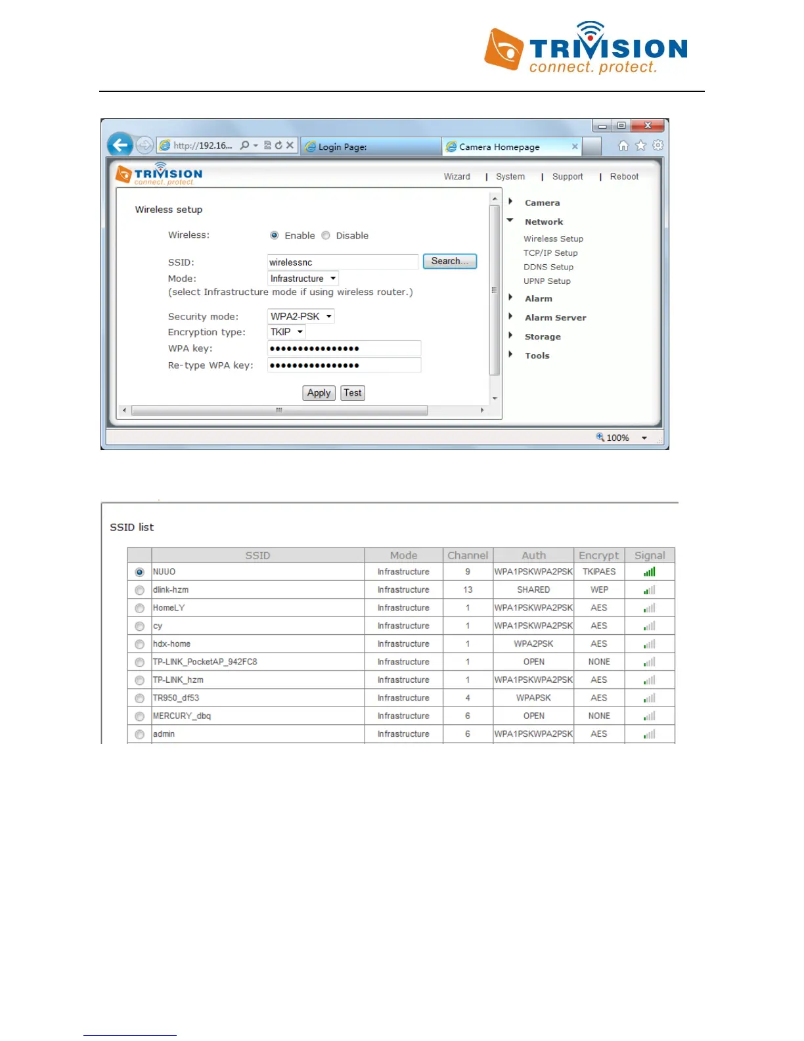Click the Test button
This screenshot has width=804, height=1041.
(353, 393)
